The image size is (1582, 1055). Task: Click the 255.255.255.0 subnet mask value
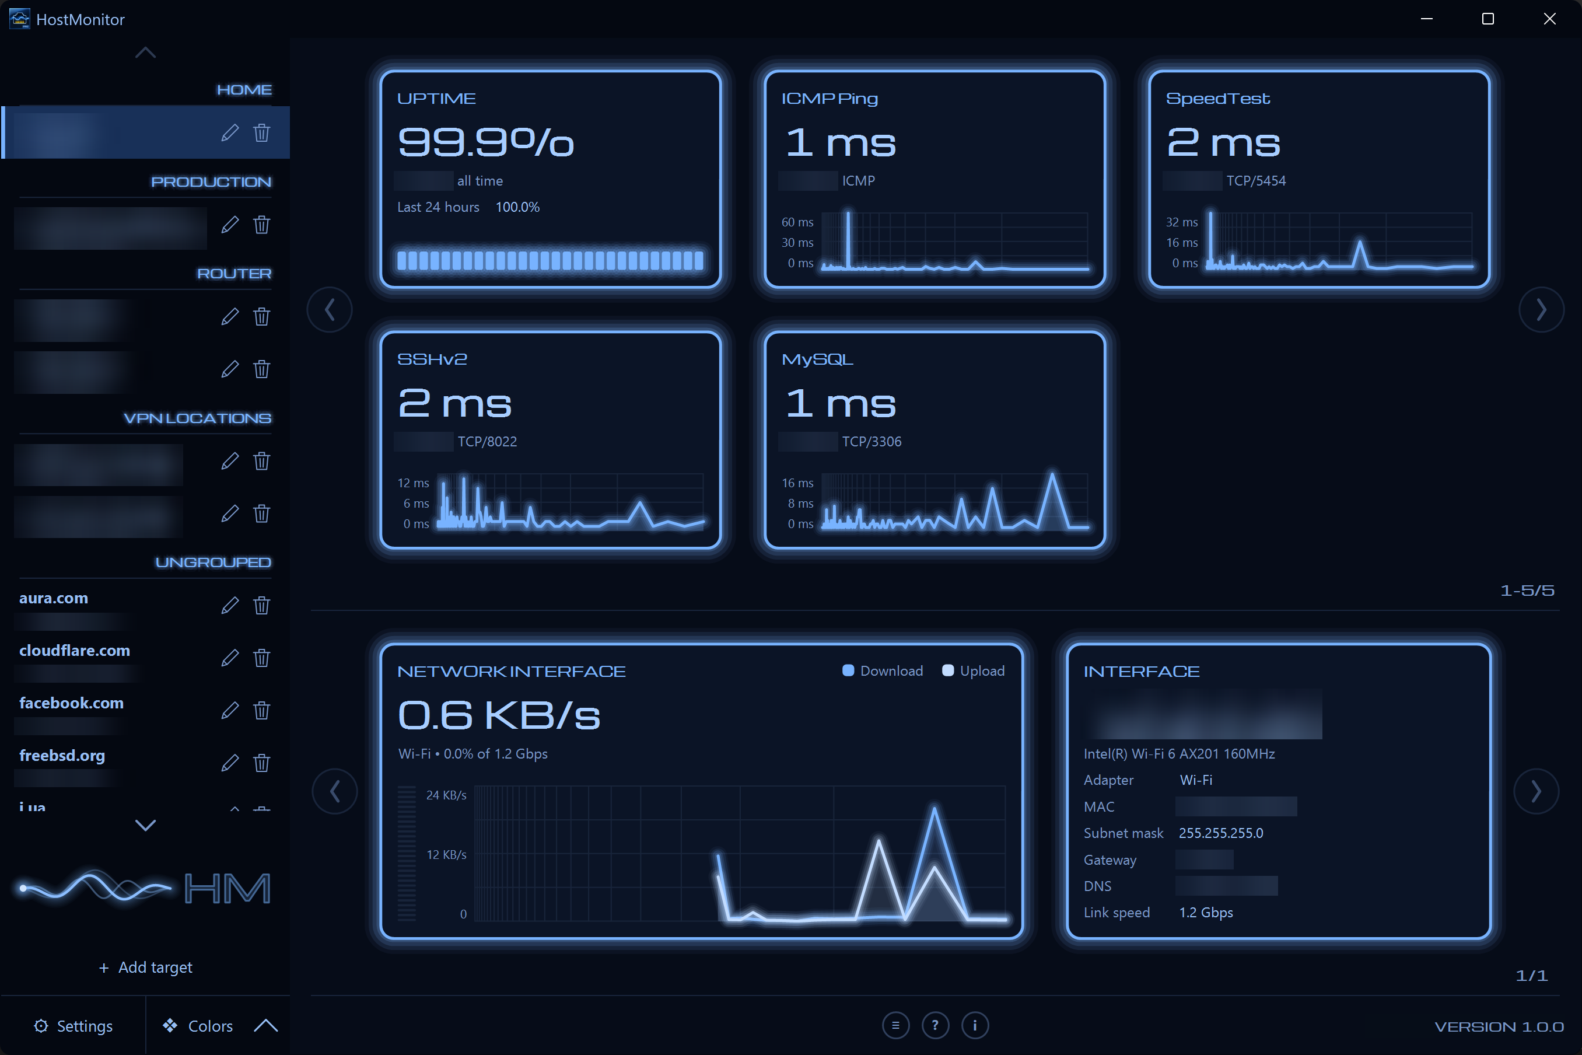pos(1221,833)
